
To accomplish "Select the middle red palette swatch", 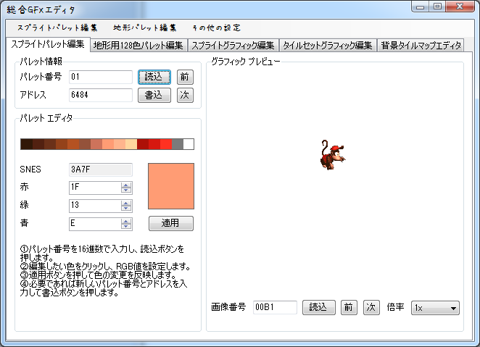I will coord(154,144).
